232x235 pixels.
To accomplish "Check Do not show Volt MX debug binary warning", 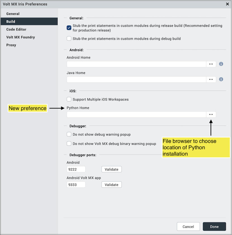I will click(69, 143).
